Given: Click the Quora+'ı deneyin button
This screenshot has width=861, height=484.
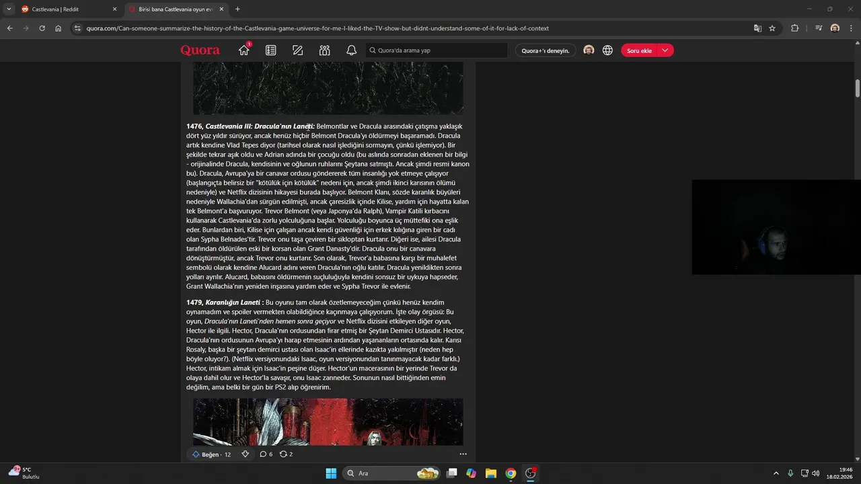Looking at the screenshot, I should pos(546,50).
